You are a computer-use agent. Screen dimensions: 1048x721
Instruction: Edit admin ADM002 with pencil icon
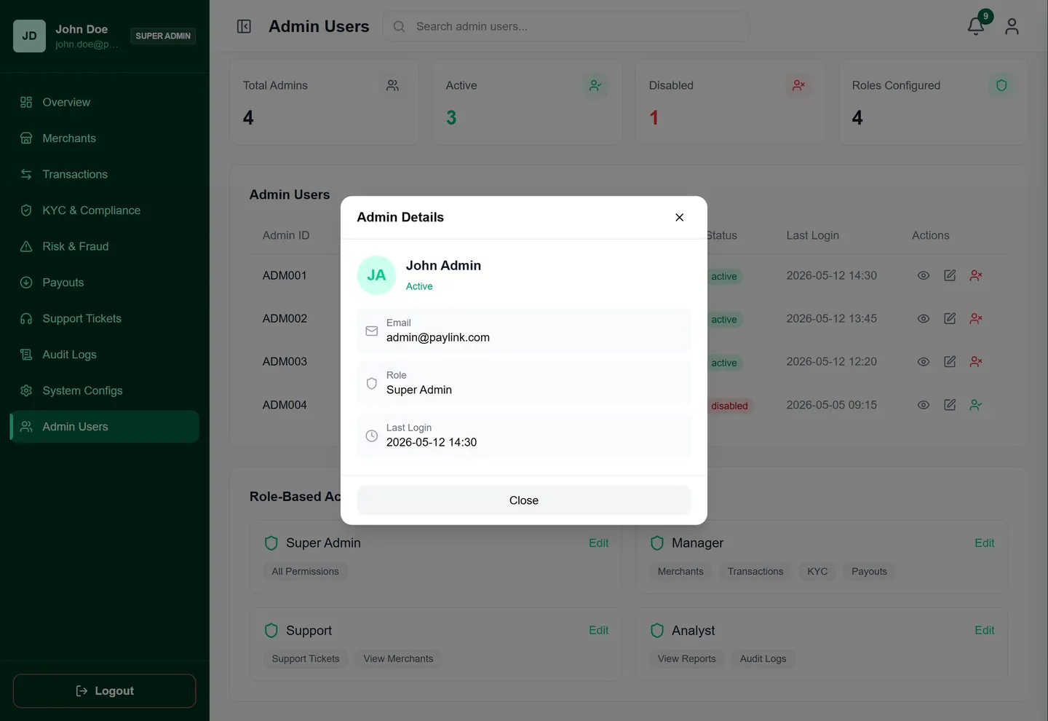click(950, 318)
